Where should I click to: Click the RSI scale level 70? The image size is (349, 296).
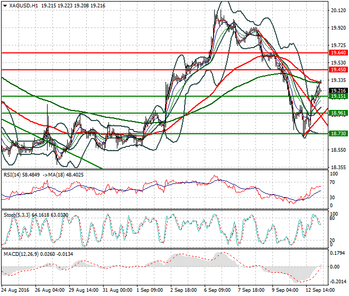(332, 182)
